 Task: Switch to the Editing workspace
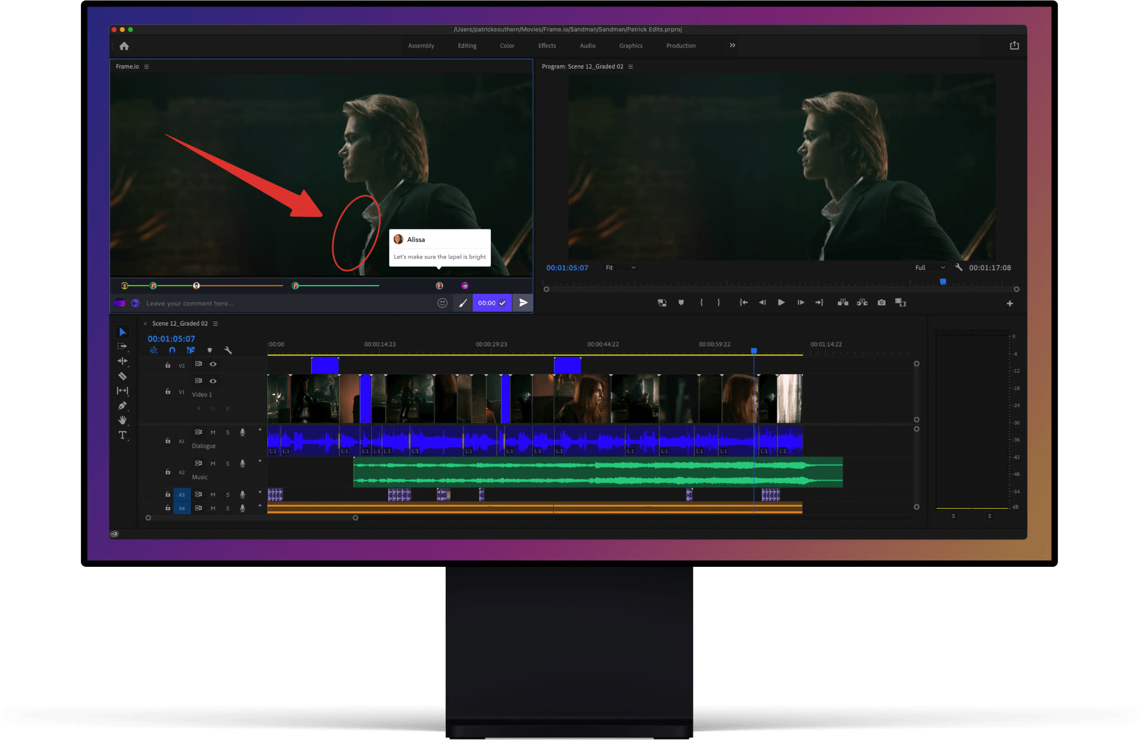(467, 46)
